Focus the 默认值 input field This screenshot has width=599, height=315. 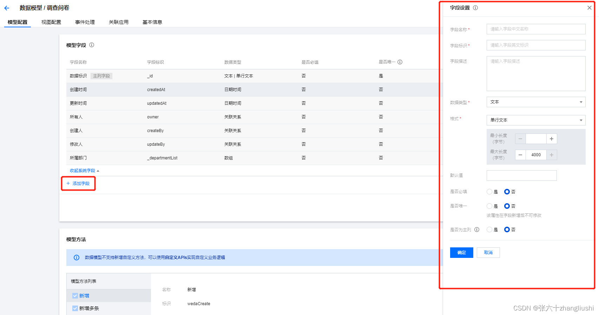coord(521,176)
